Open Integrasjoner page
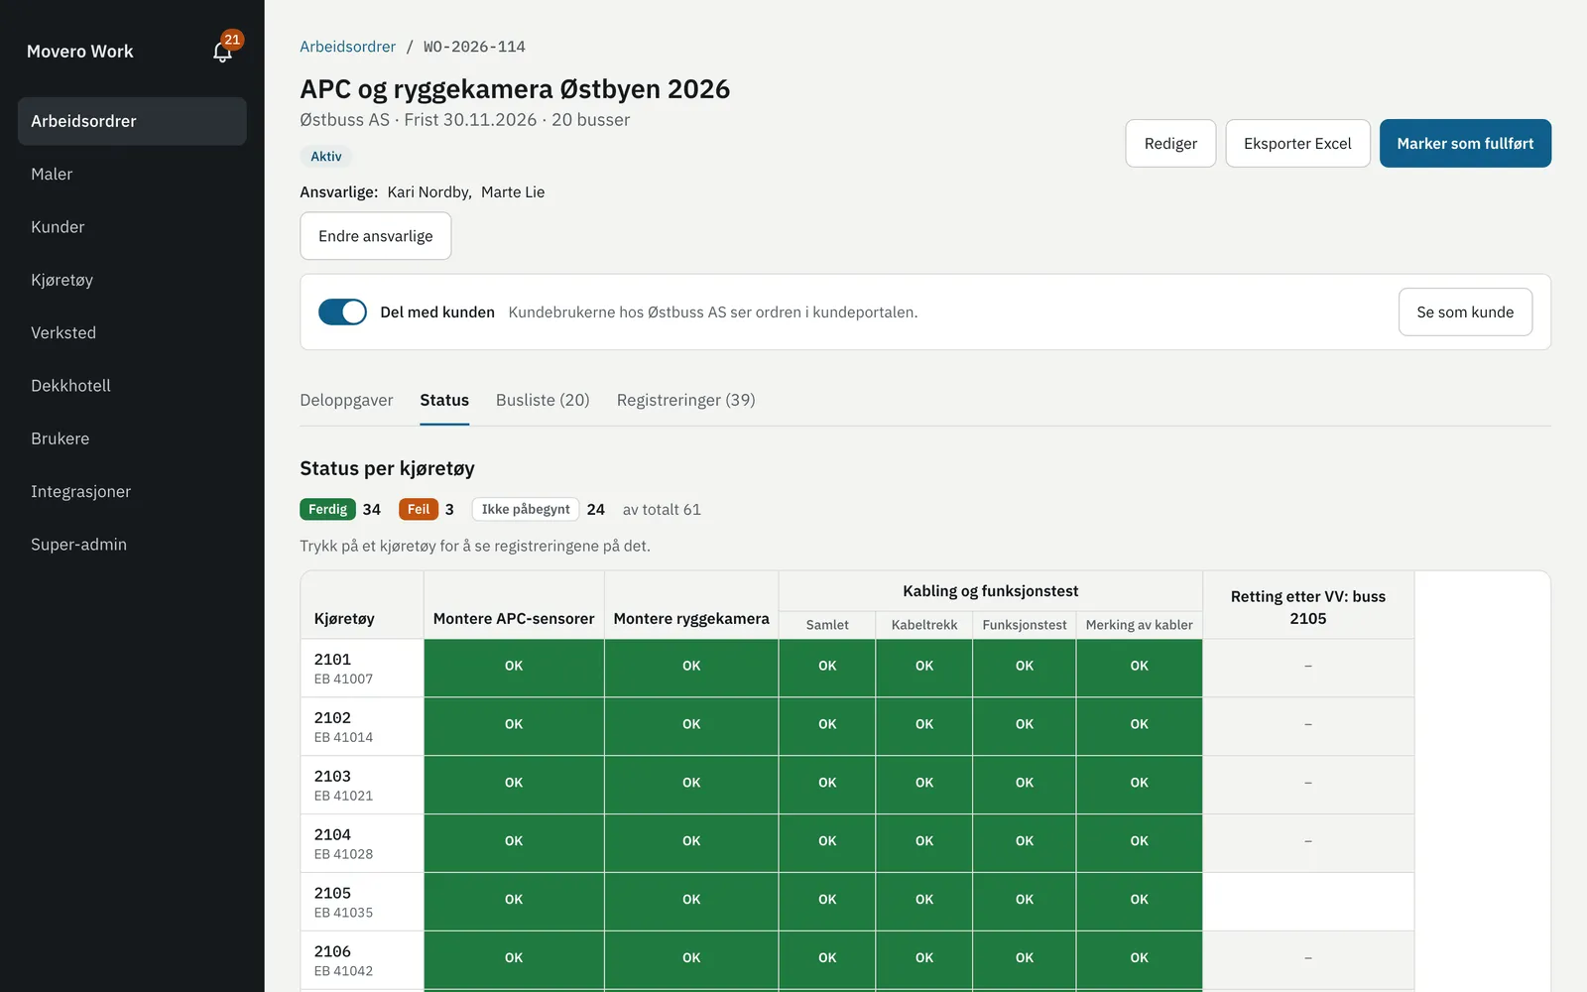The image size is (1587, 992). 132,491
